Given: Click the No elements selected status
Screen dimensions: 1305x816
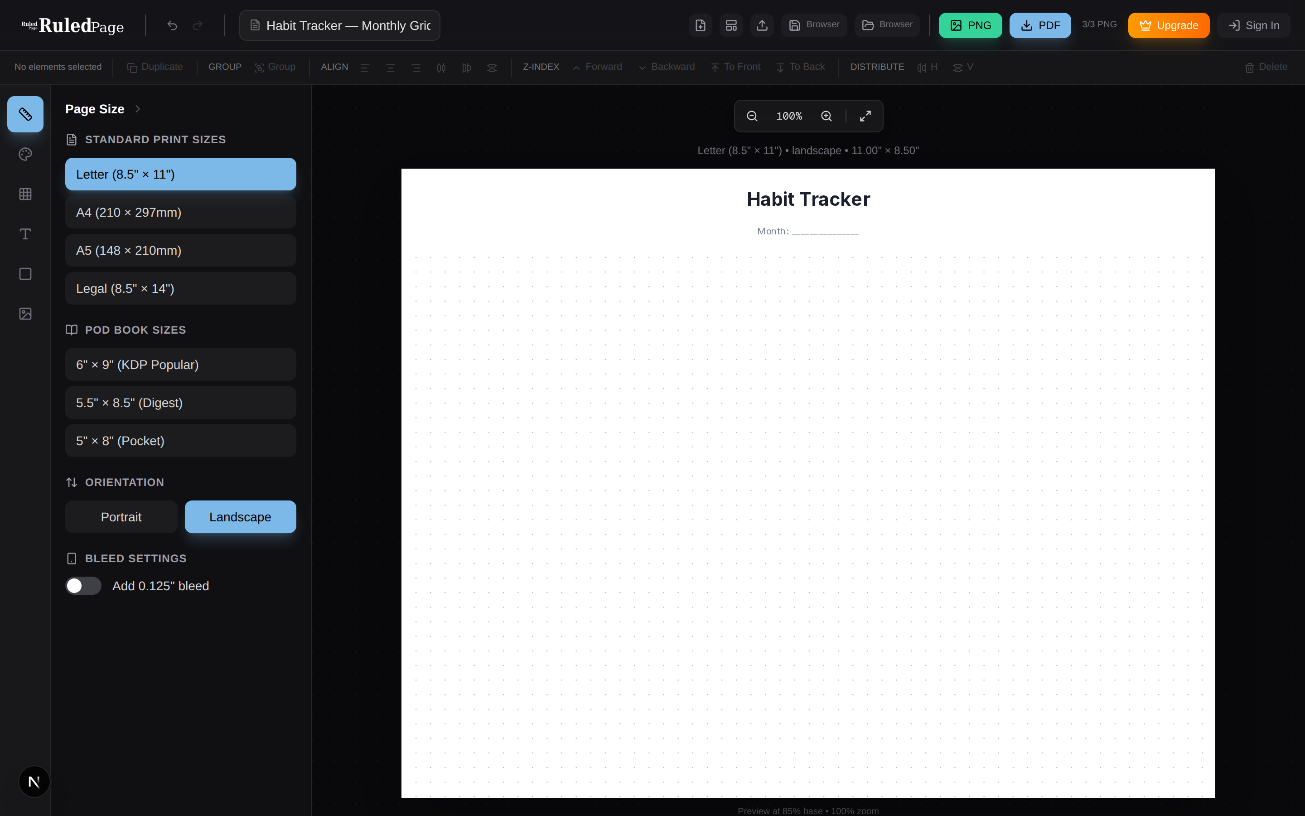Looking at the screenshot, I should 58,67.
